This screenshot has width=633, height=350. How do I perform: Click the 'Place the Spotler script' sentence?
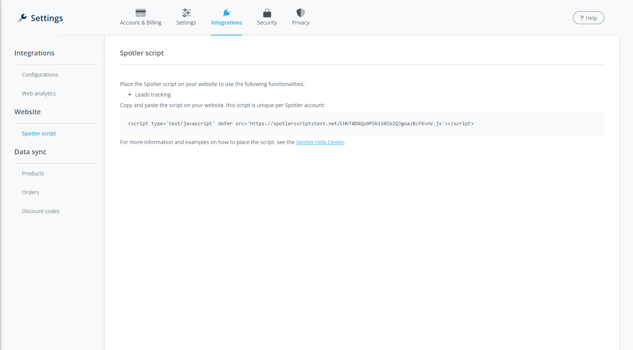212,84
